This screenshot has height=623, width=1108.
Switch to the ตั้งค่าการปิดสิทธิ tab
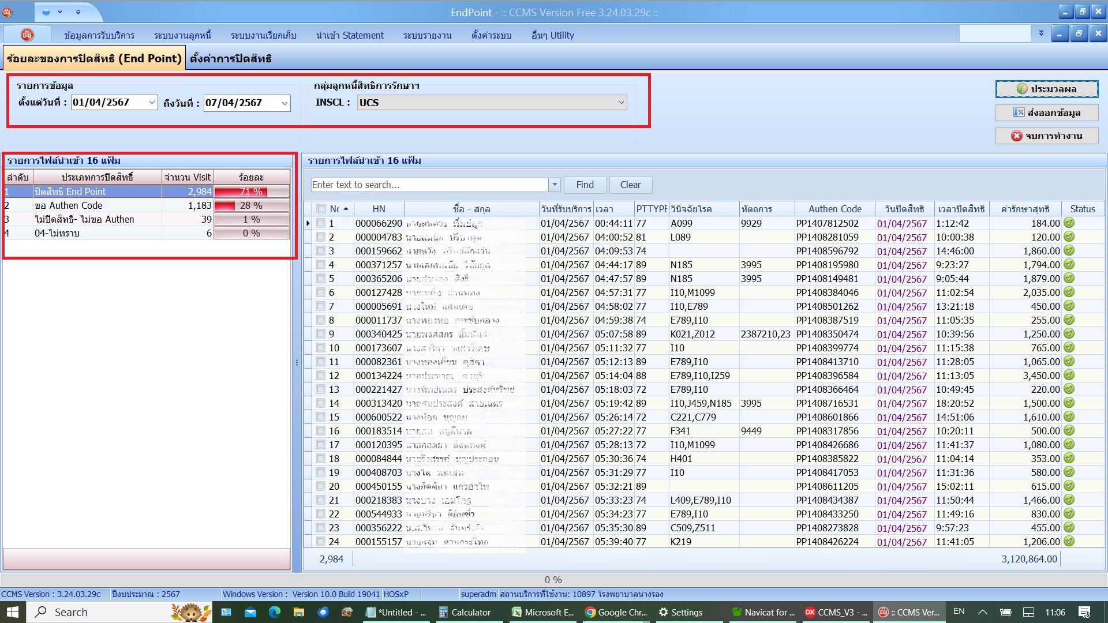231,58
